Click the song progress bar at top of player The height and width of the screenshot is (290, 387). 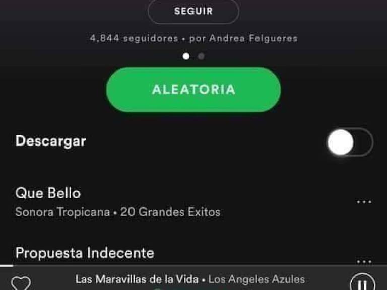click(193, 266)
